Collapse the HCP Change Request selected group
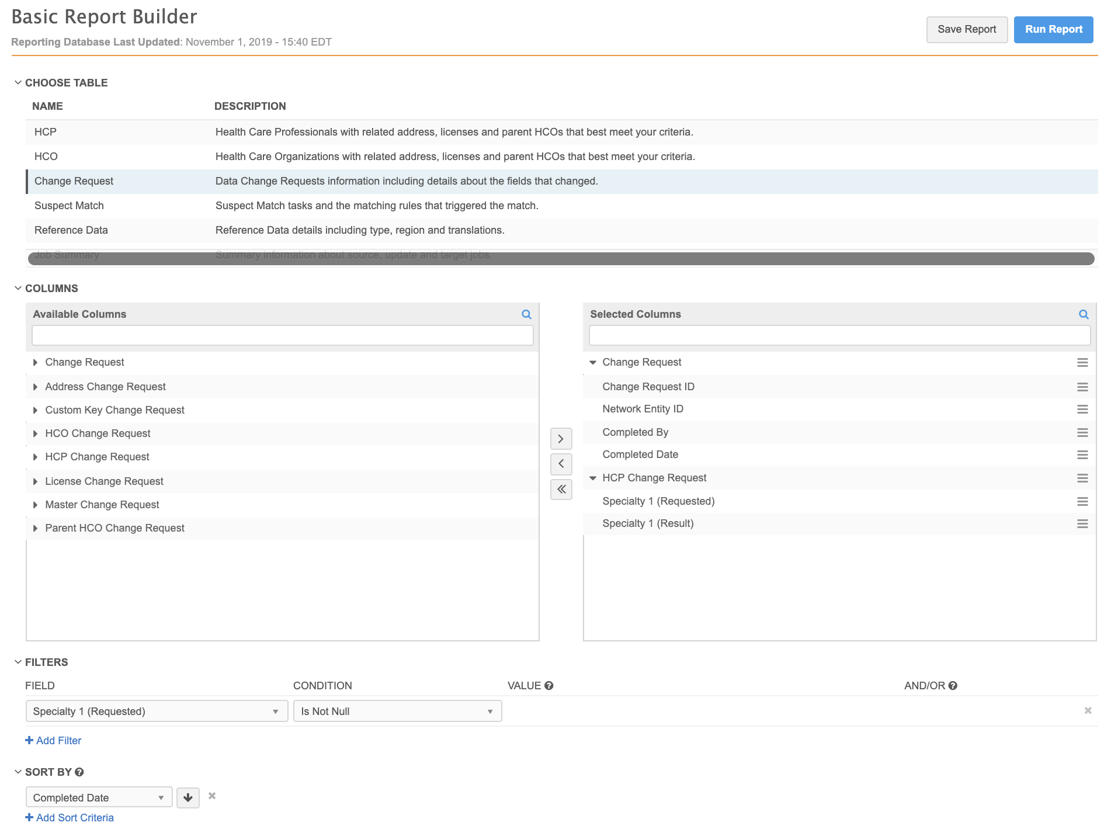Image resolution: width=1111 pixels, height=833 pixels. 593,478
